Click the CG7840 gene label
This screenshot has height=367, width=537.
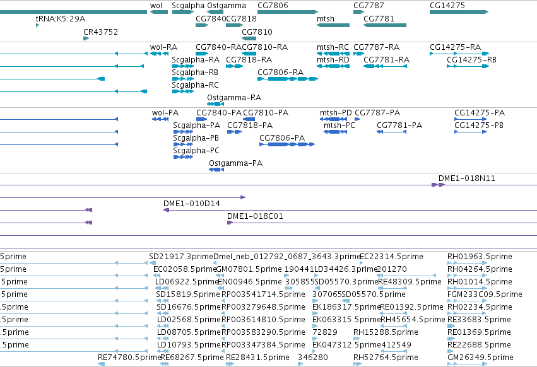tap(211, 18)
